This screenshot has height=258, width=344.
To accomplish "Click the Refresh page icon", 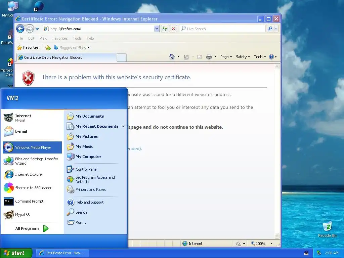I will (165, 29).
